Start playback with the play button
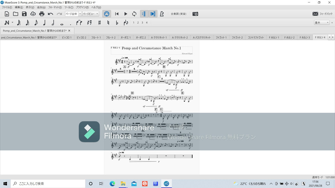Screen dimensions: 335x188 [126, 14]
